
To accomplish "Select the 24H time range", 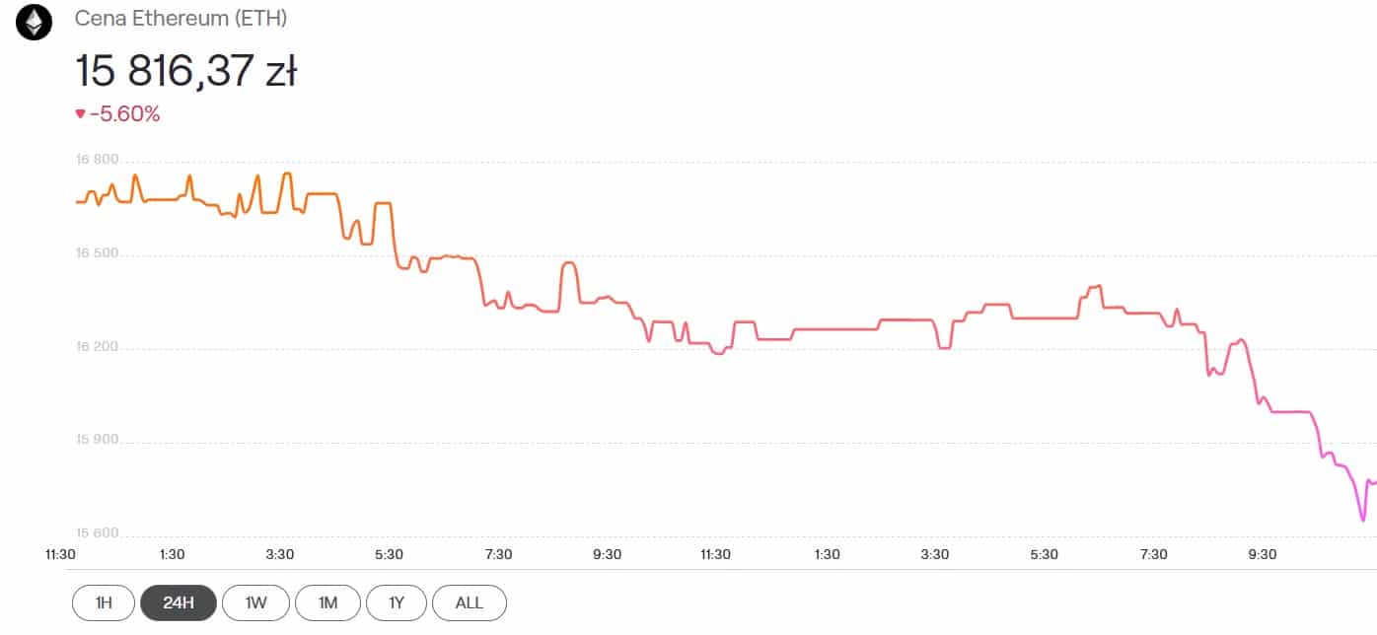I will (x=179, y=602).
